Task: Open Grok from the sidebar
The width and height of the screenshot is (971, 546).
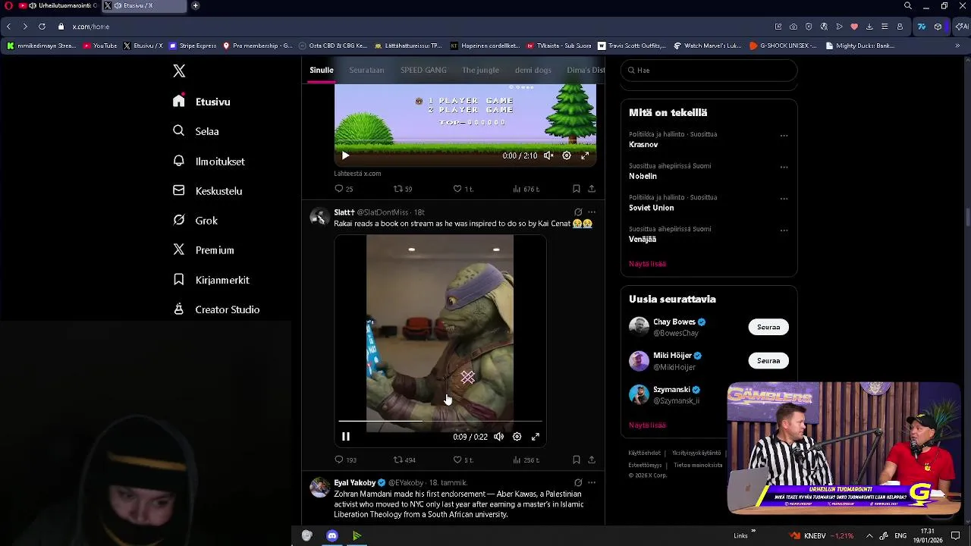Action: coord(195,221)
